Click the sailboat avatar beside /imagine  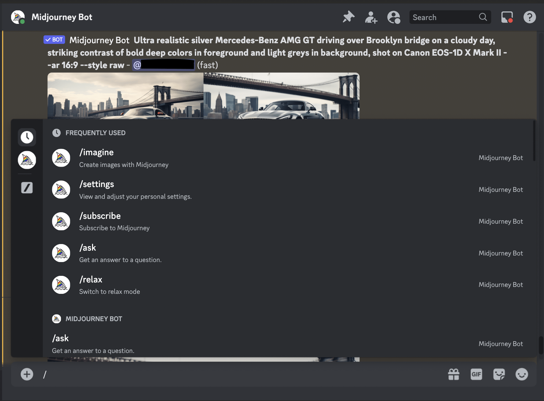61,158
